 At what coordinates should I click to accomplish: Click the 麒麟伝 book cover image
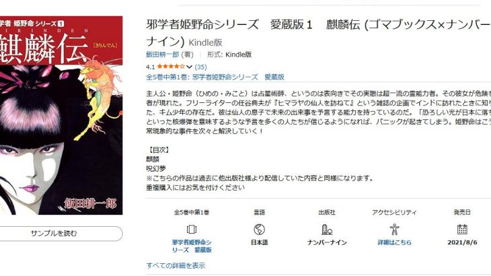click(61, 115)
